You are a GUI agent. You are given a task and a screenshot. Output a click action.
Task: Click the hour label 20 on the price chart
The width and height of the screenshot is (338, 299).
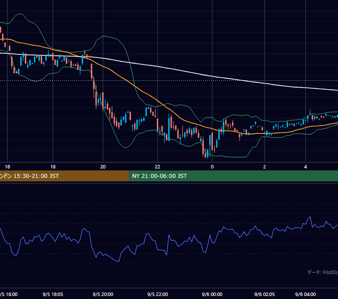[x=103, y=167]
